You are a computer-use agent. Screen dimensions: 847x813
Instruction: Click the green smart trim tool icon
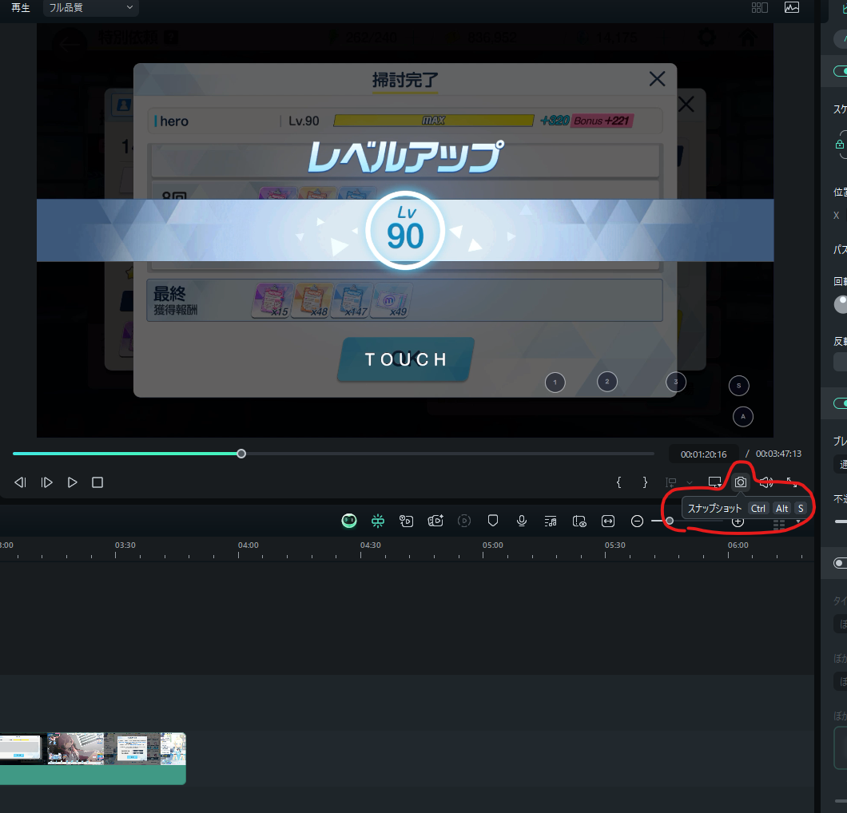point(378,521)
